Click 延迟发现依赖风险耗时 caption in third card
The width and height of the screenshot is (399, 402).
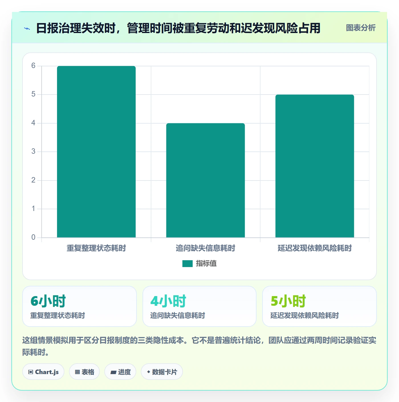(x=304, y=315)
